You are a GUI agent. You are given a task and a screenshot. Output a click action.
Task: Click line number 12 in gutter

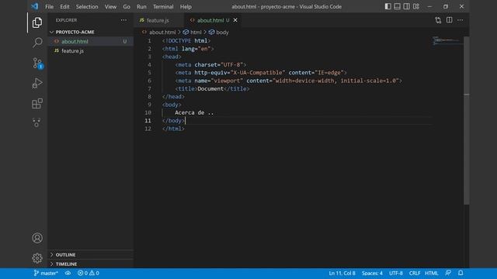[148, 129]
